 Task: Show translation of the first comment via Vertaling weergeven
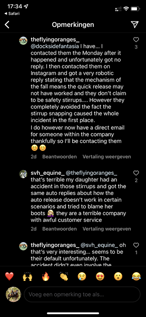point(107,157)
